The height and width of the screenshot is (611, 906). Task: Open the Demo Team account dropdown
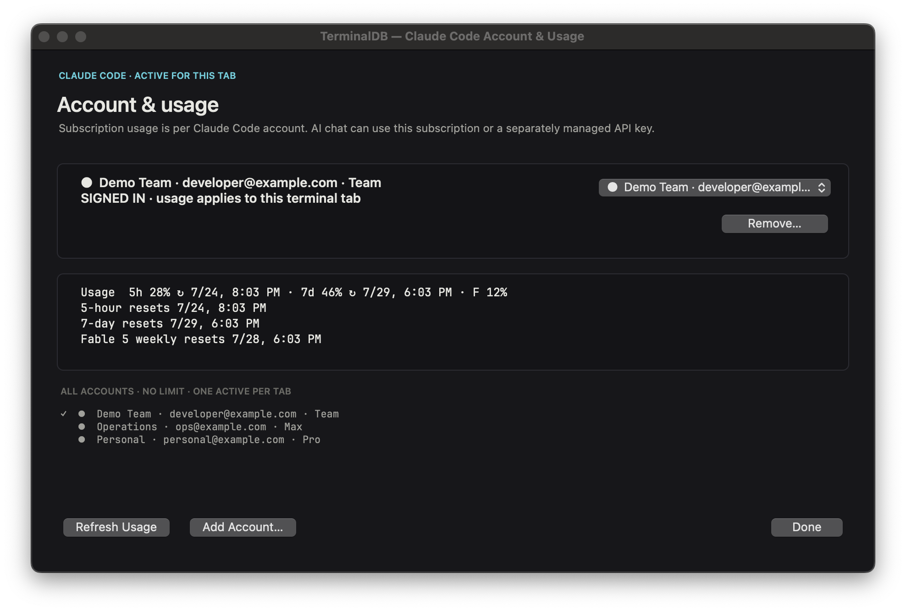pos(714,187)
